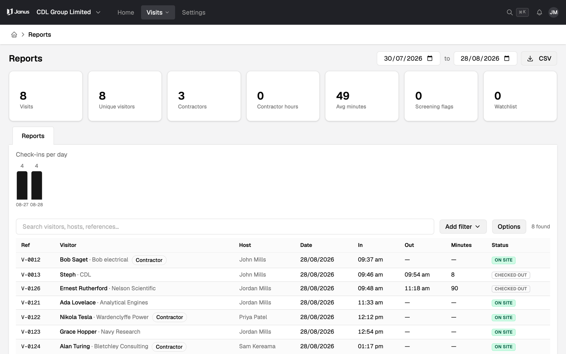This screenshot has height=354, width=566.
Task: Open the notifications bell
Action: pos(539,12)
